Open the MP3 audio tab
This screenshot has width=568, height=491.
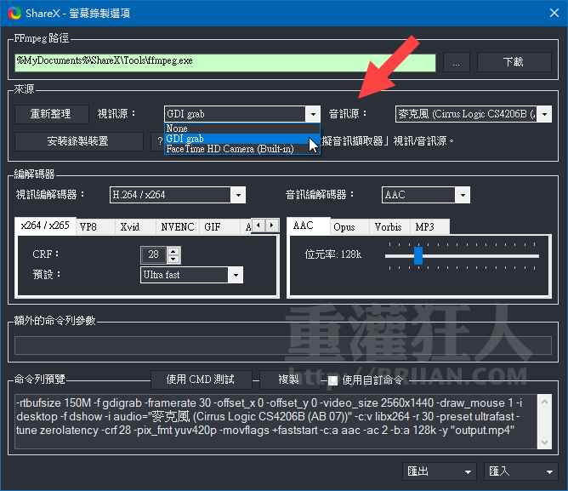click(423, 227)
